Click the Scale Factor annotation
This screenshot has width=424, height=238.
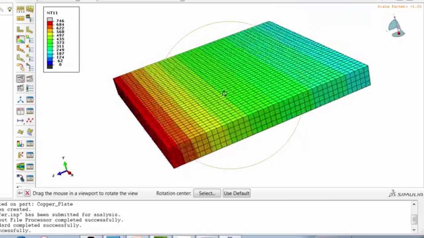tap(399, 7)
